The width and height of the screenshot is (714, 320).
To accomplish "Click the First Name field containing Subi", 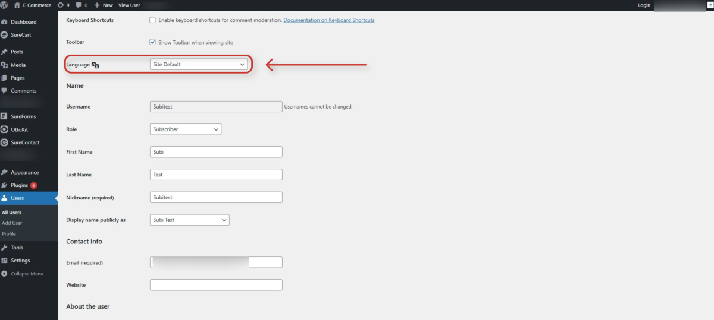I will click(x=216, y=152).
